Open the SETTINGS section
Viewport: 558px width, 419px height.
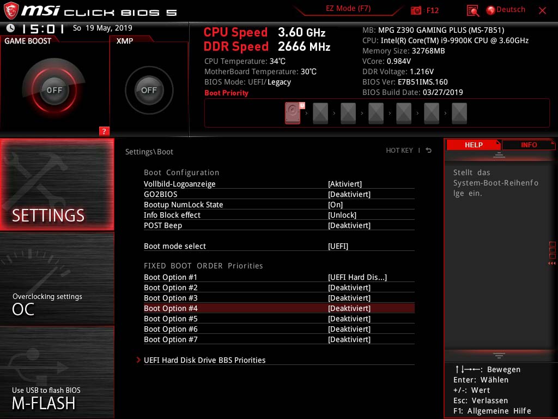(57, 184)
